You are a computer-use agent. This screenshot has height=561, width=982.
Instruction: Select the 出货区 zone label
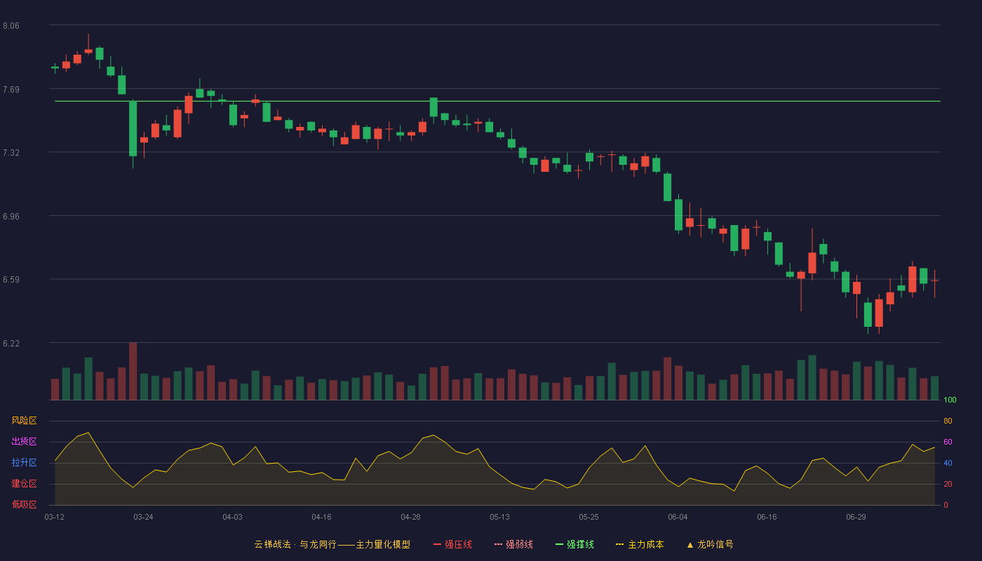tap(24, 442)
